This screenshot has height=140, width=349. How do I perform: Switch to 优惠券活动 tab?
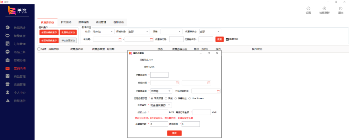(47, 22)
